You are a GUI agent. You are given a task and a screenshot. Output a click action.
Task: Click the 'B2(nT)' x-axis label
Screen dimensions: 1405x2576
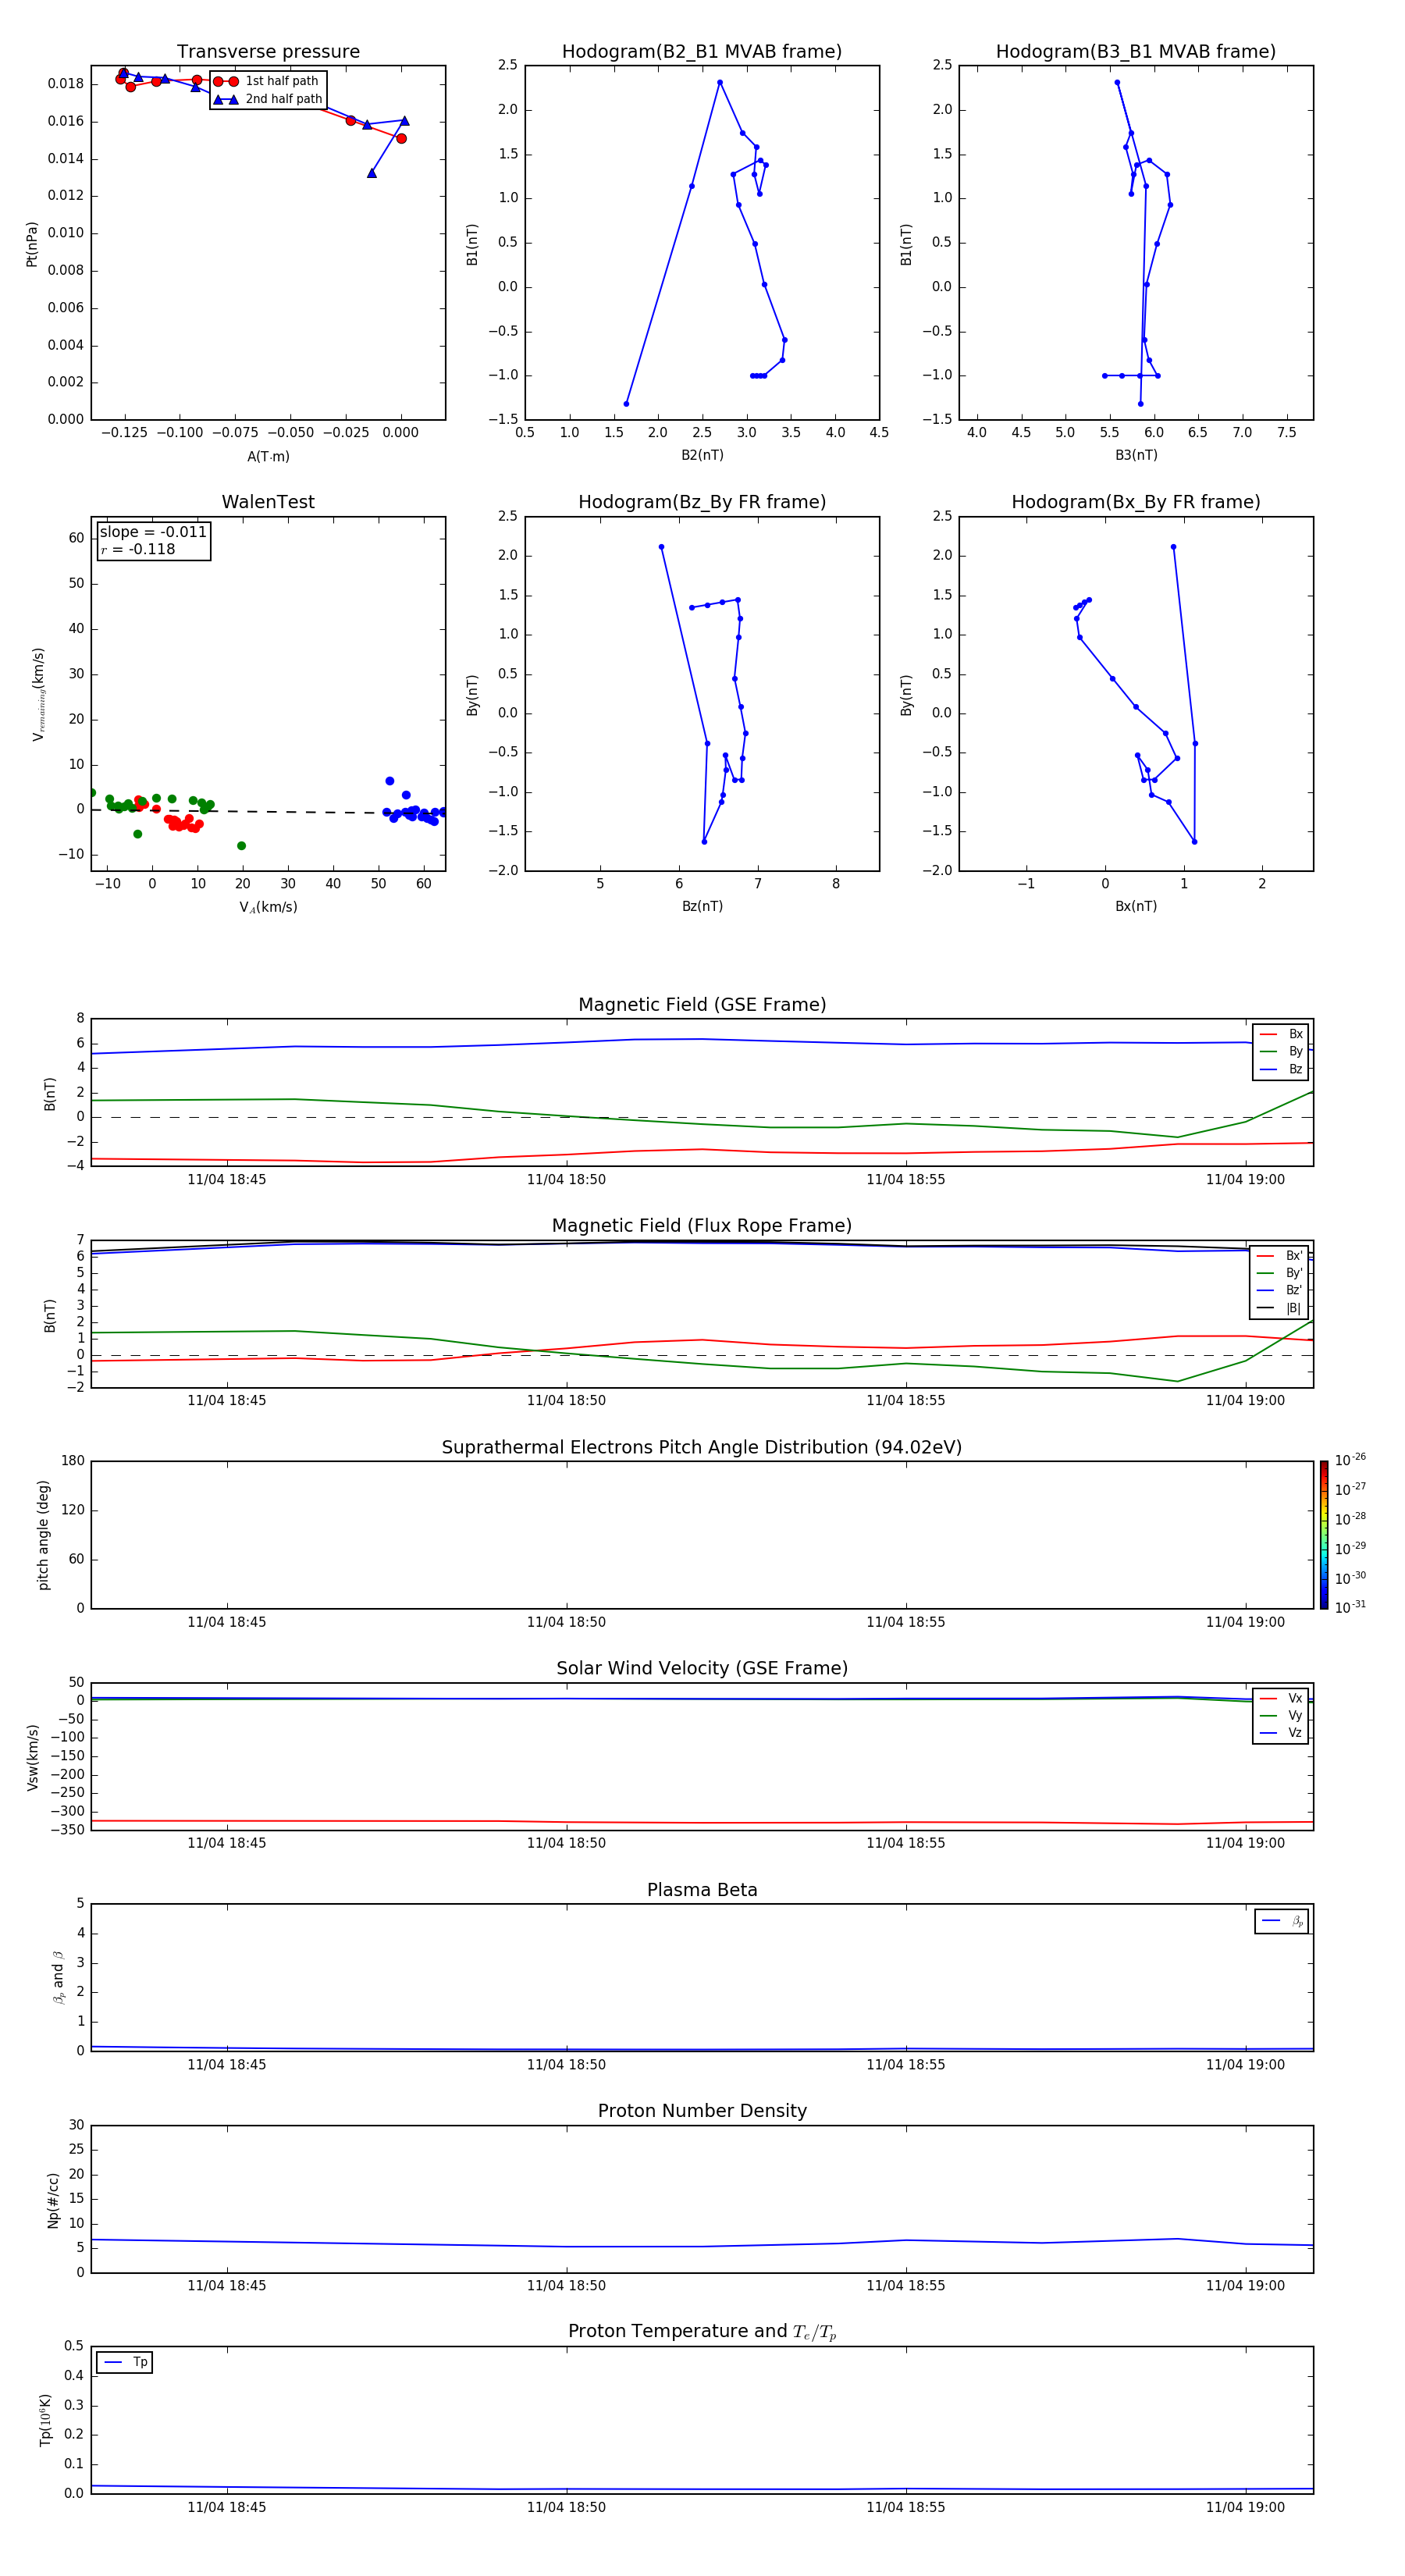click(x=702, y=455)
